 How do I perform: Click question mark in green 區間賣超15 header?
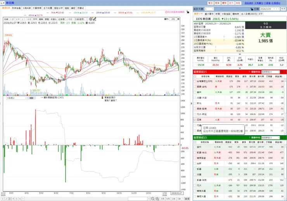[x=249, y=137]
